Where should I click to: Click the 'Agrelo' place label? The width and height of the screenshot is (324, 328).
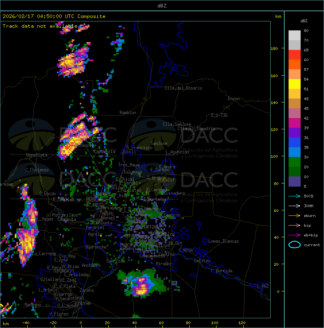point(95,234)
